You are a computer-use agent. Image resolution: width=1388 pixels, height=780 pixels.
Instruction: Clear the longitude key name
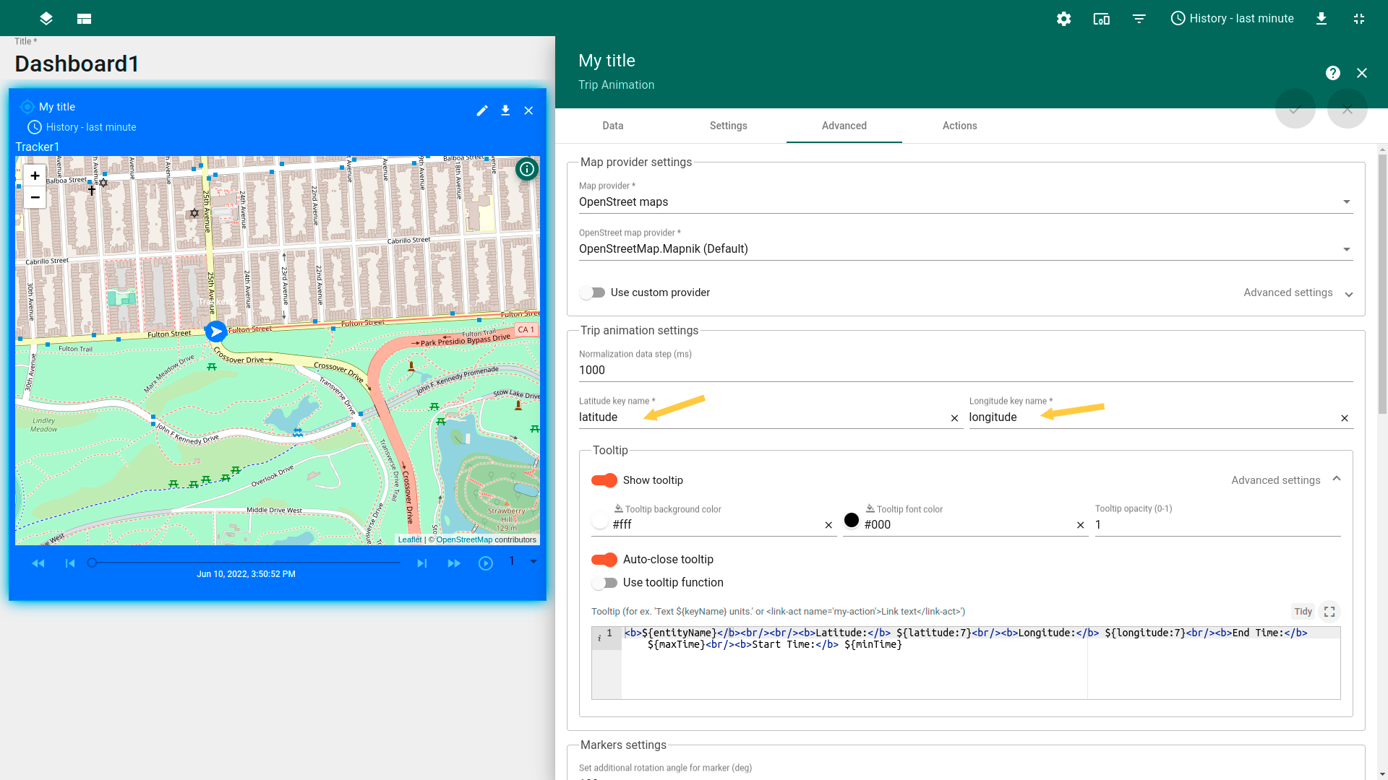point(1345,418)
